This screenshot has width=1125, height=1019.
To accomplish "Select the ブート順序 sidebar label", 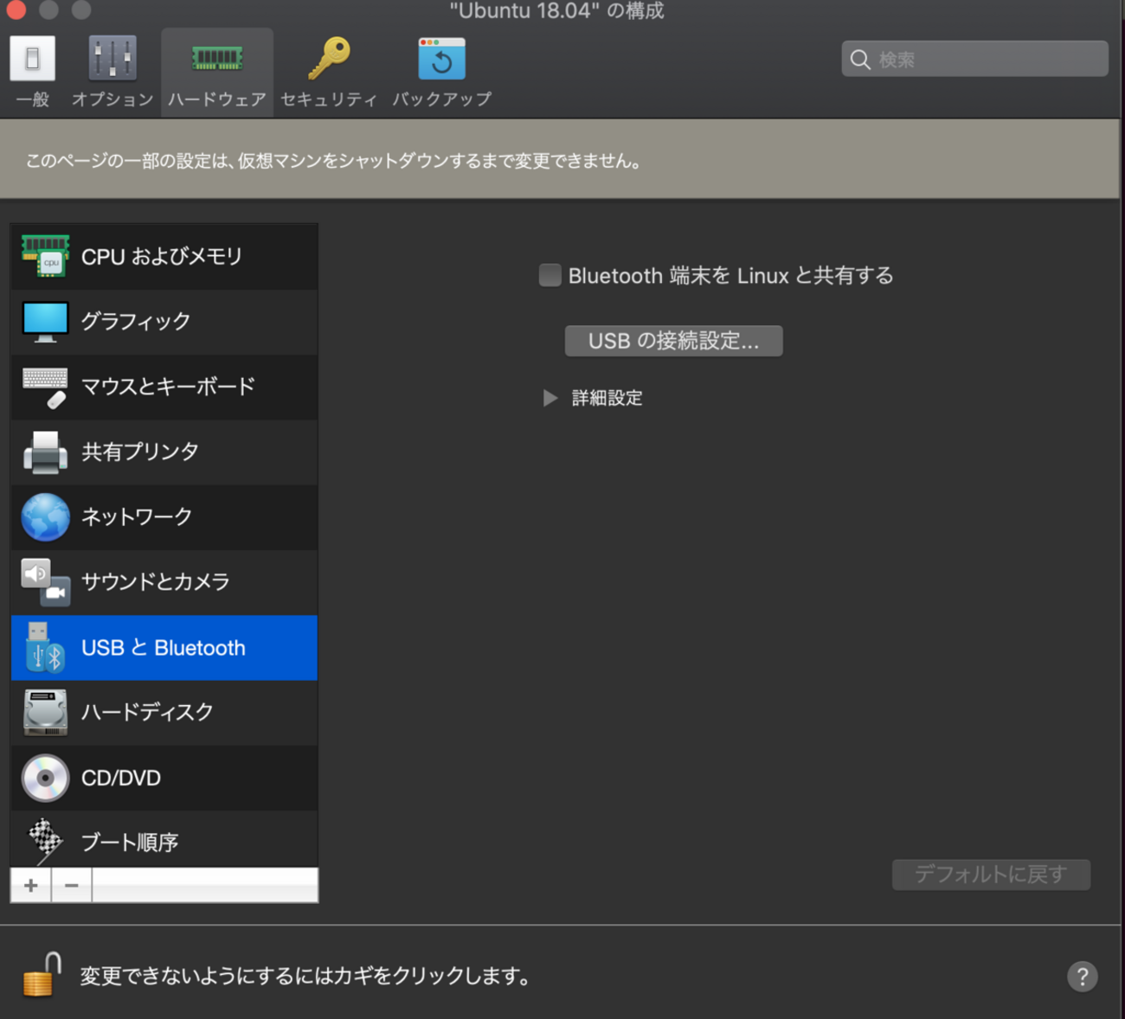I will [x=130, y=843].
